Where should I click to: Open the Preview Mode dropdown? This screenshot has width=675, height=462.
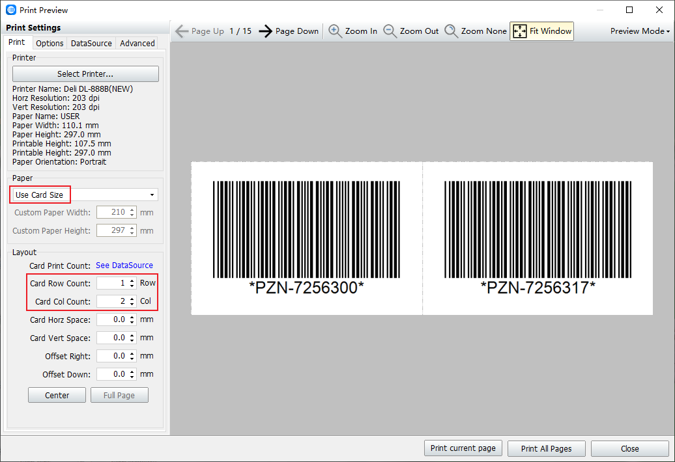coord(640,31)
